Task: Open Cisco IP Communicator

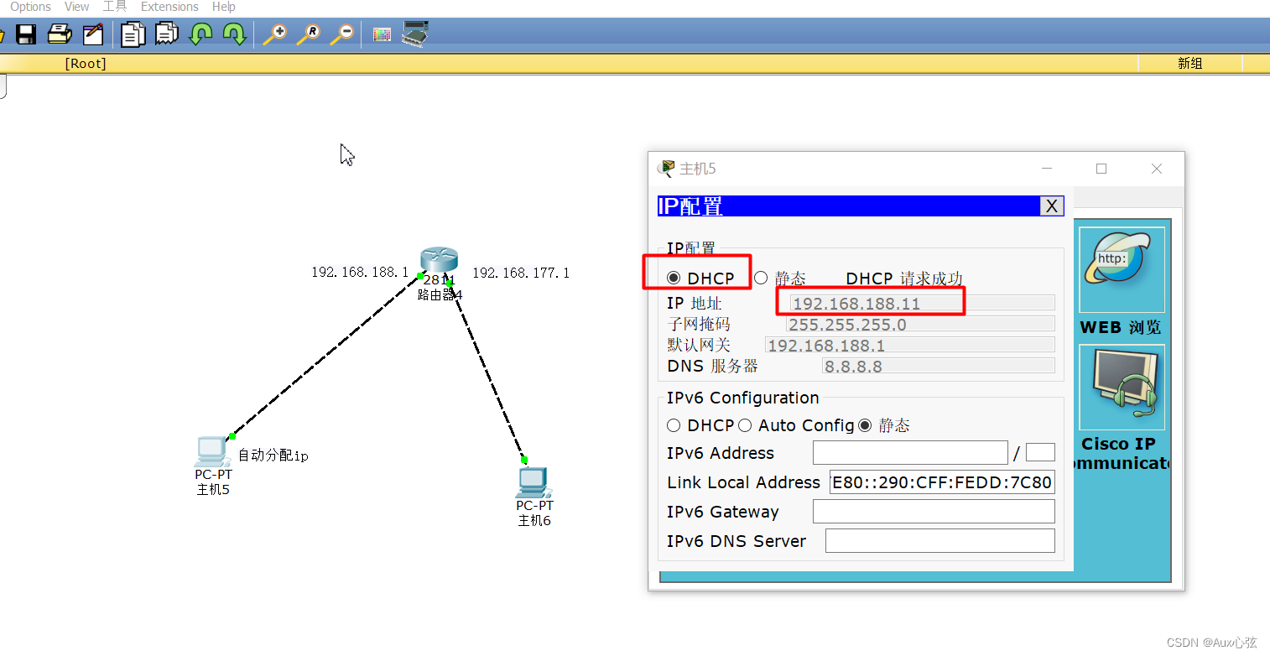Action: click(1122, 387)
